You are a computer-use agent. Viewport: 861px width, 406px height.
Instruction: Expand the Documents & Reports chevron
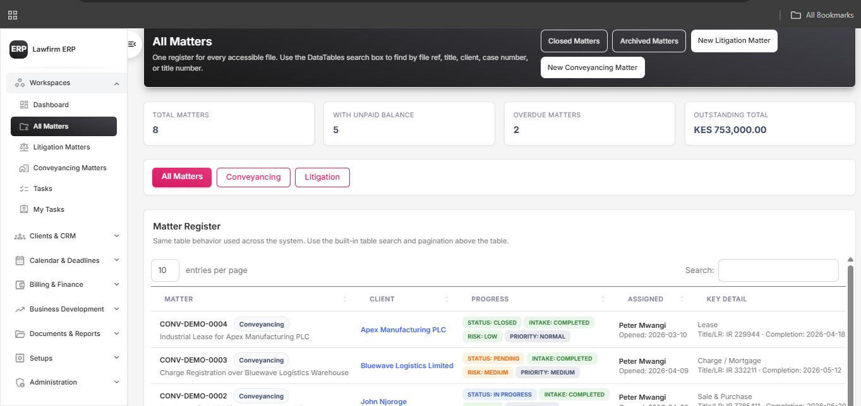(116, 333)
